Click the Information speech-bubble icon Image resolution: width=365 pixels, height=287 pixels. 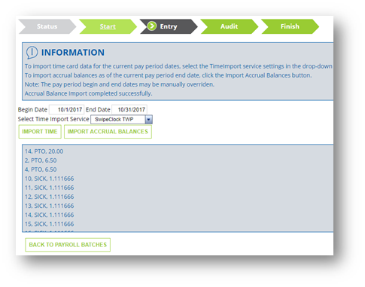32,53
